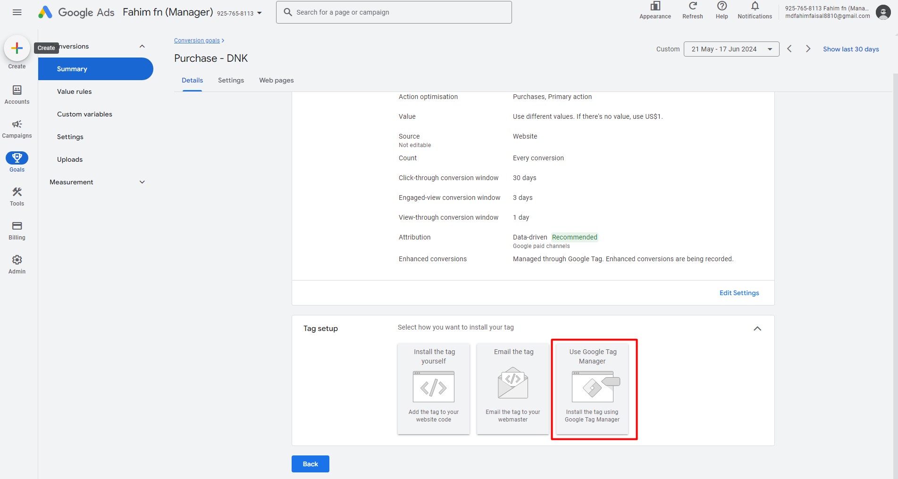Go to next date range arrow
The height and width of the screenshot is (479, 898).
tap(808, 49)
